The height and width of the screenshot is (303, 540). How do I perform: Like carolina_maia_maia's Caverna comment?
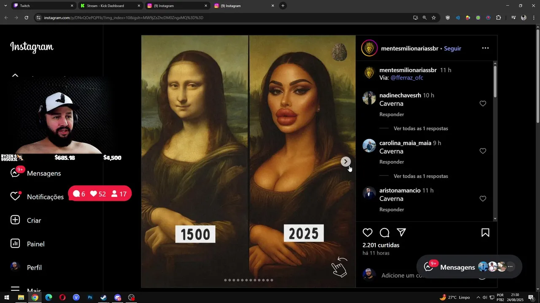point(483,151)
